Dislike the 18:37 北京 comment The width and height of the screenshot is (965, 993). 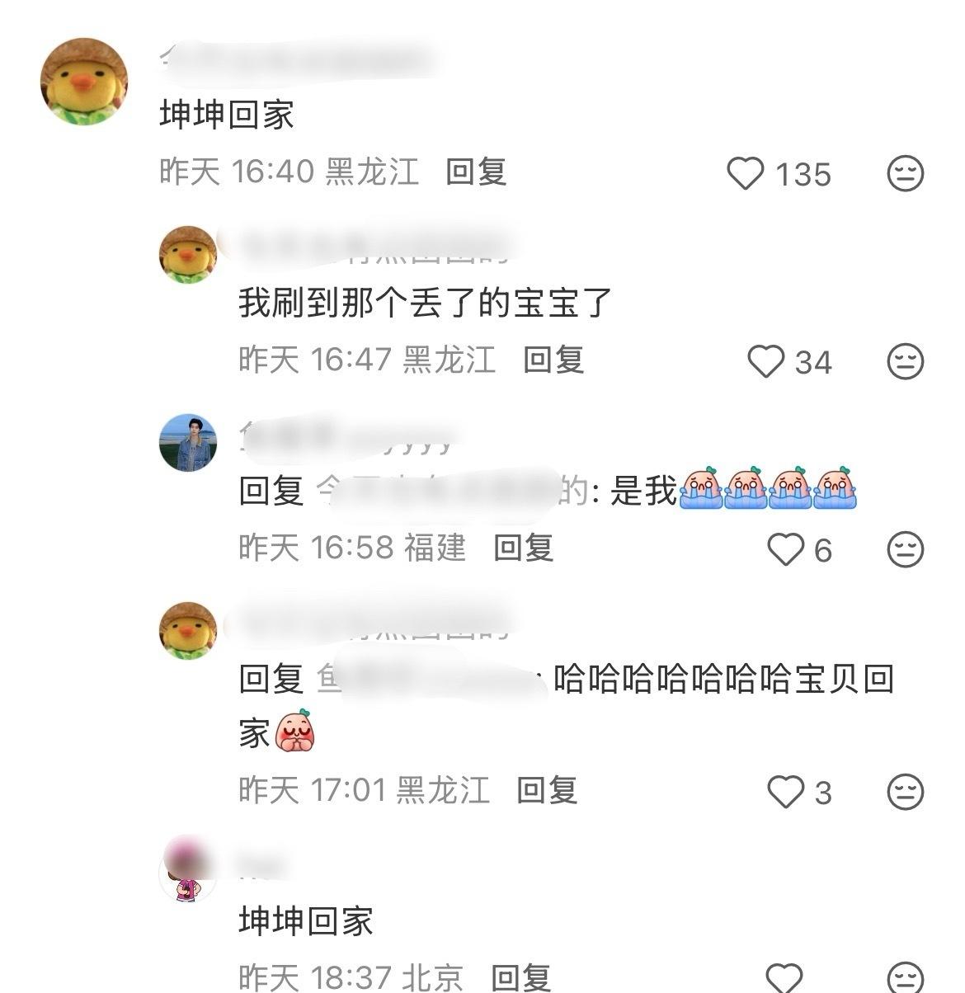pos(905,977)
